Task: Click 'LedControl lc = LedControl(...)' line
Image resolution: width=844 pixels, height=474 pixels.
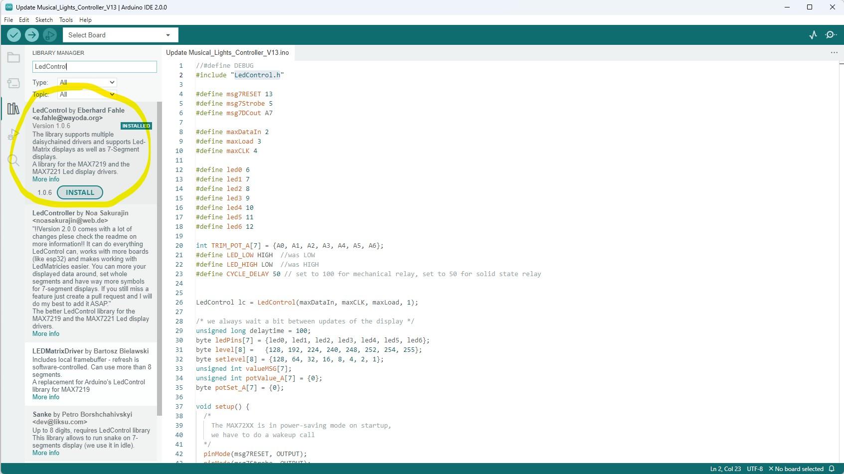Action: tap(307, 303)
